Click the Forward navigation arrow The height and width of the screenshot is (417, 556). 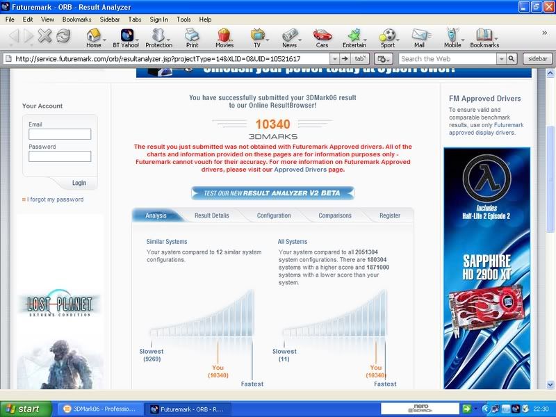(28, 36)
